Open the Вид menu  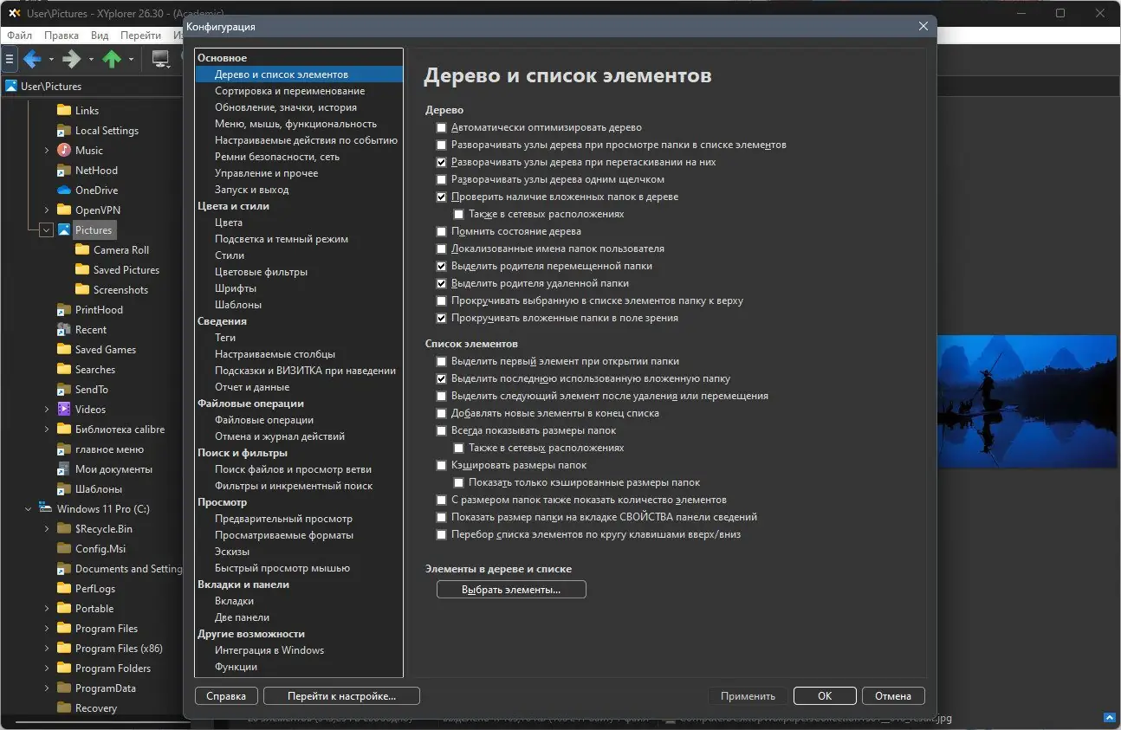pyautogui.click(x=100, y=36)
